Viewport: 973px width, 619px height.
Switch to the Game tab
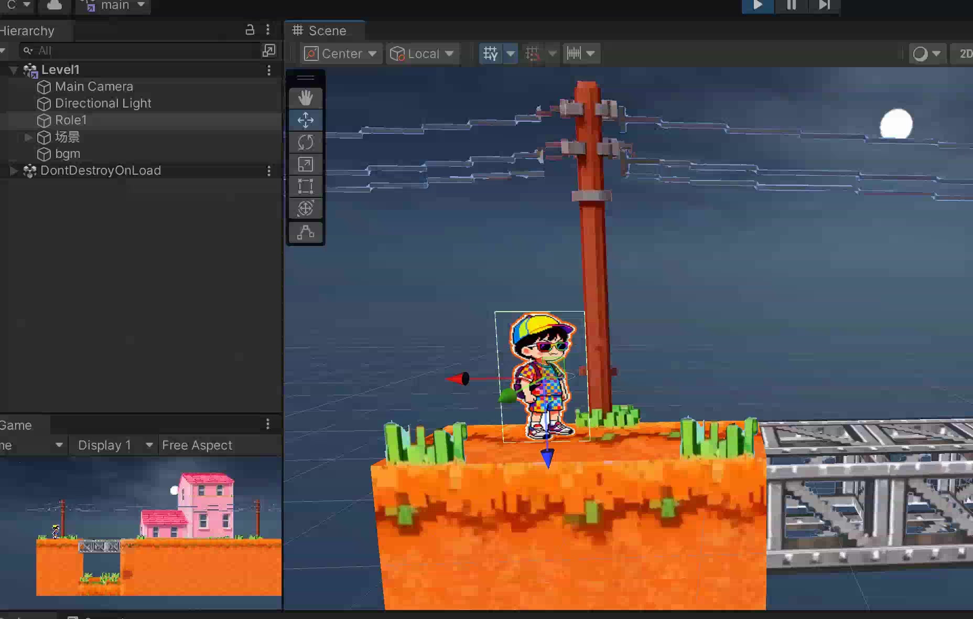(x=17, y=425)
